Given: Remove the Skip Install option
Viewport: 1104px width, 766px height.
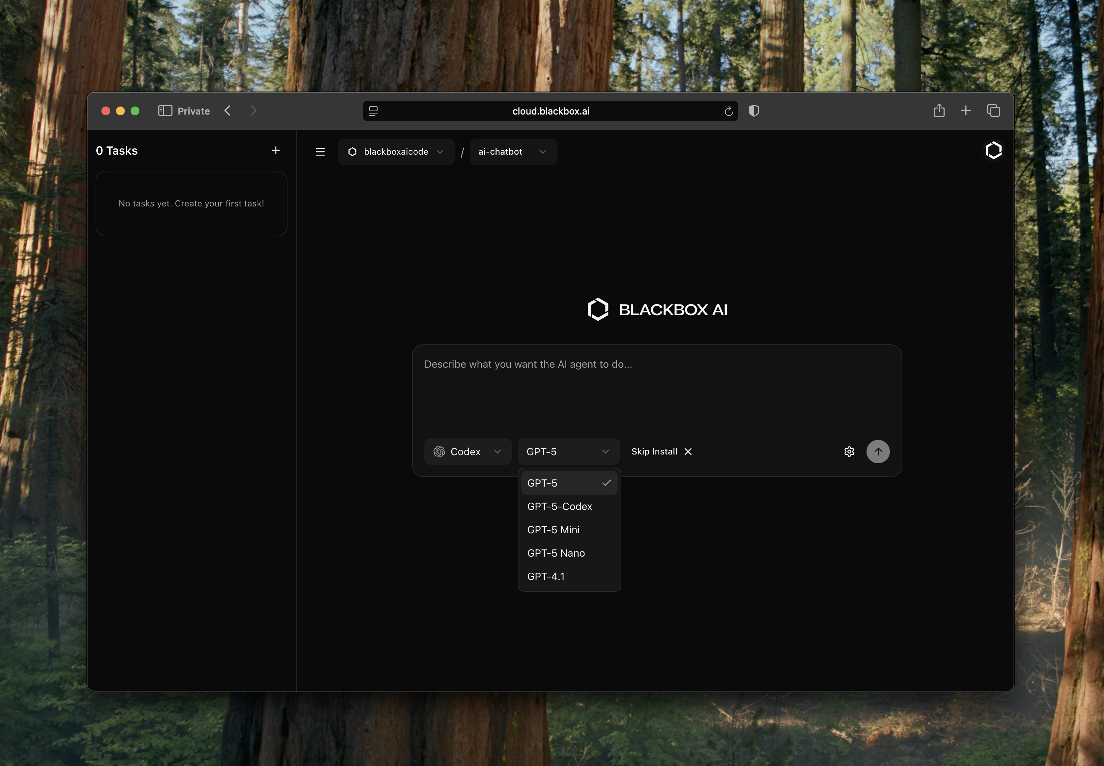Looking at the screenshot, I should [688, 452].
